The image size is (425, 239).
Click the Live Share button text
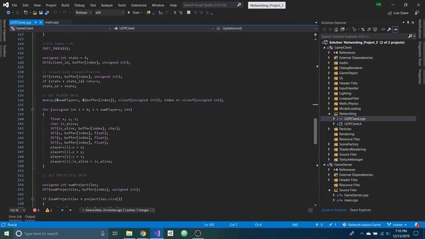click(x=400, y=13)
